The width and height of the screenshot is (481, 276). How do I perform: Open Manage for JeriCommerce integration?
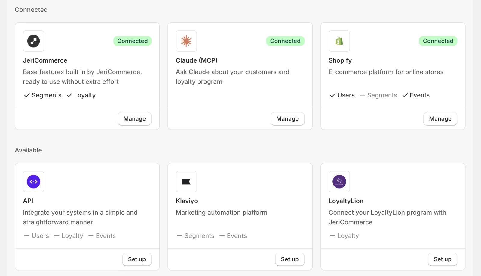point(134,119)
